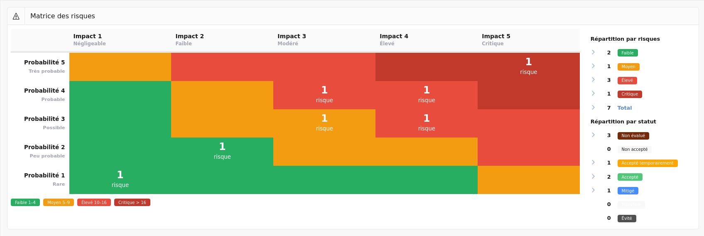
Task: Expand the Élevé risk row chevron
Action: pos(593,80)
